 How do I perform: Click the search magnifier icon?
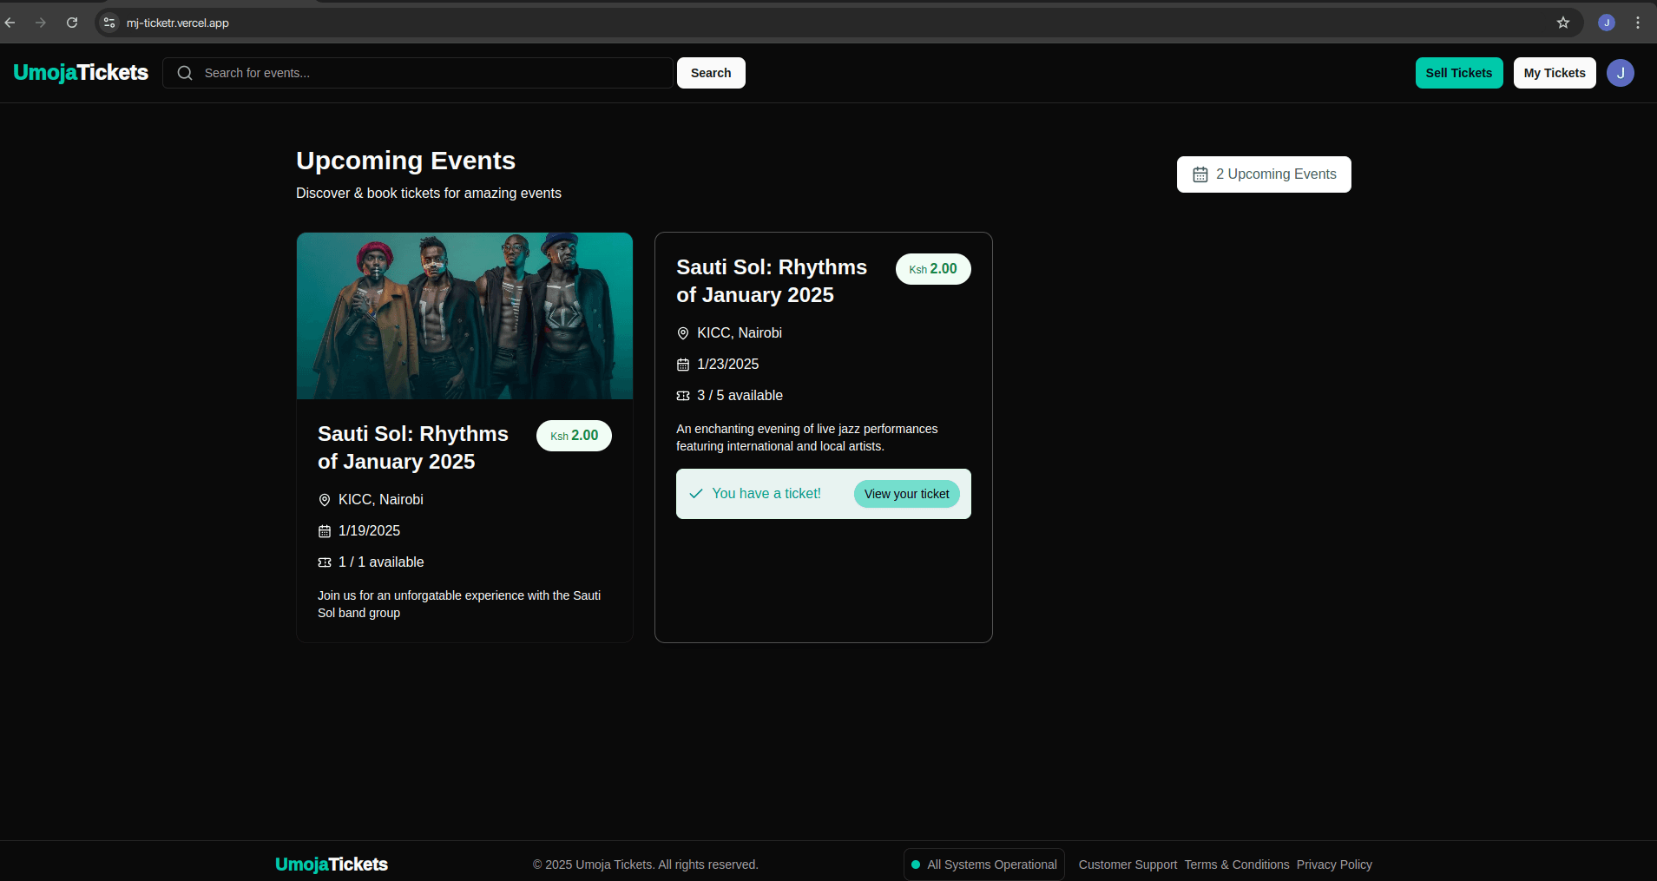click(185, 73)
